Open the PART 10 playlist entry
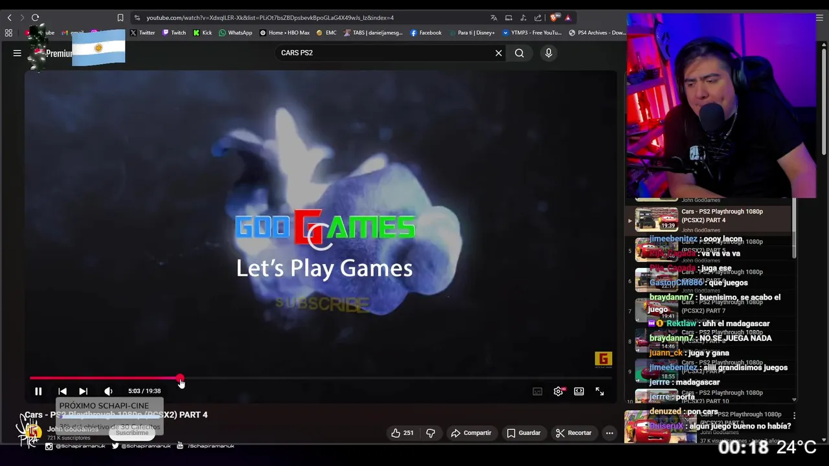 point(709,396)
